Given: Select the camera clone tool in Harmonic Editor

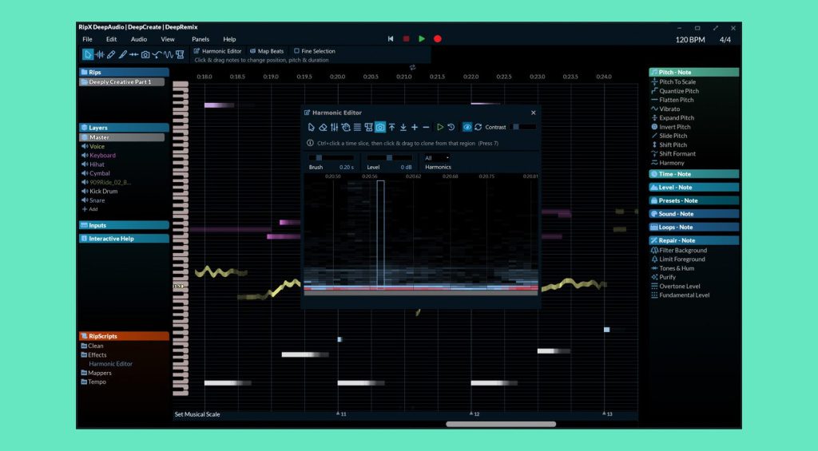Looking at the screenshot, I should [380, 127].
